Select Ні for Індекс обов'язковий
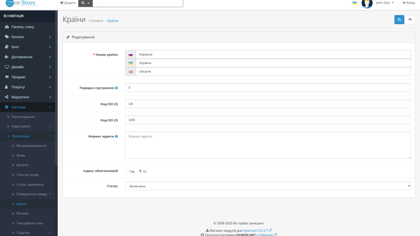 140,171
